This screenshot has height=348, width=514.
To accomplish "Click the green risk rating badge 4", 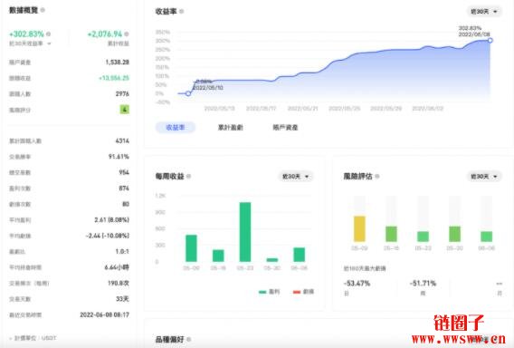I will [x=124, y=110].
